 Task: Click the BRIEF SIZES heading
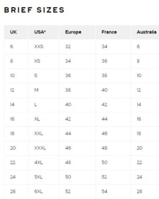(x=34, y=10)
